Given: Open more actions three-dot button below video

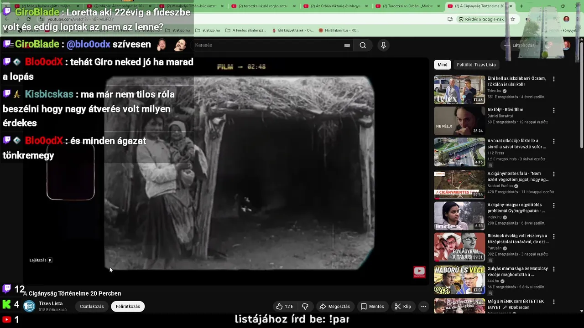Looking at the screenshot, I should [423, 307].
